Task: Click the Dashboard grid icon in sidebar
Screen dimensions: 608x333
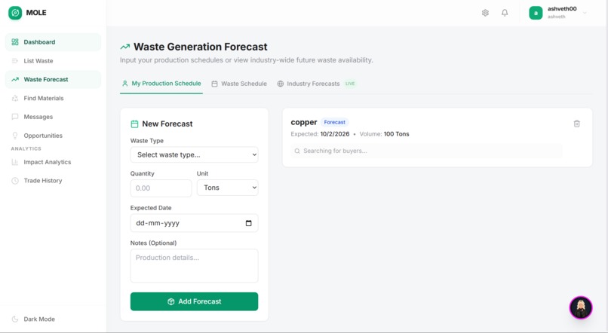Action: coord(15,42)
